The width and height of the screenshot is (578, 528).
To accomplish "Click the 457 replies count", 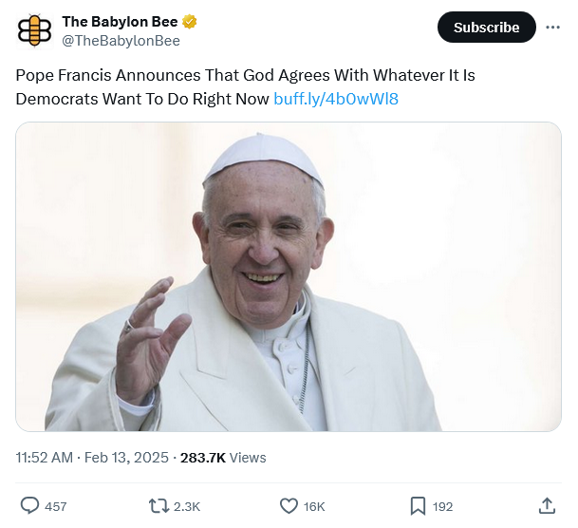I will pyautogui.click(x=56, y=506).
